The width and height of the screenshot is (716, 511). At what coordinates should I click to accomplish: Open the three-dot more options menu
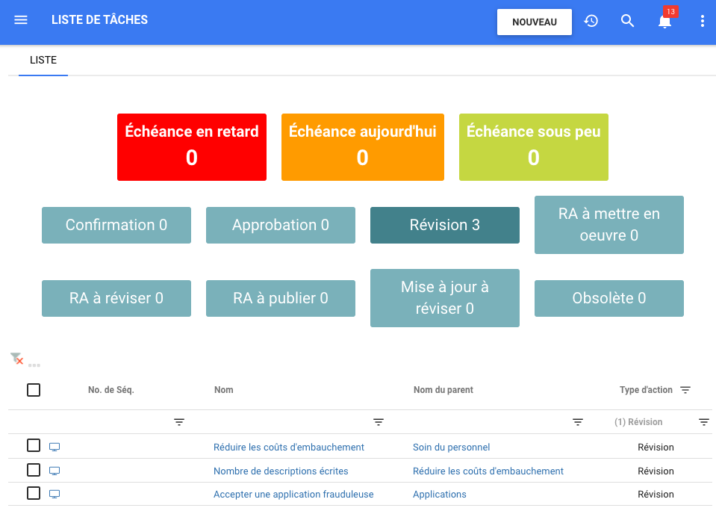coord(703,21)
